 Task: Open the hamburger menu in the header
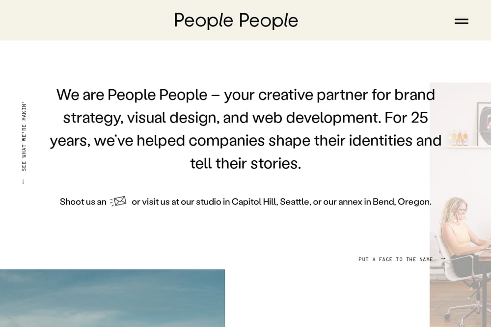[x=461, y=21]
